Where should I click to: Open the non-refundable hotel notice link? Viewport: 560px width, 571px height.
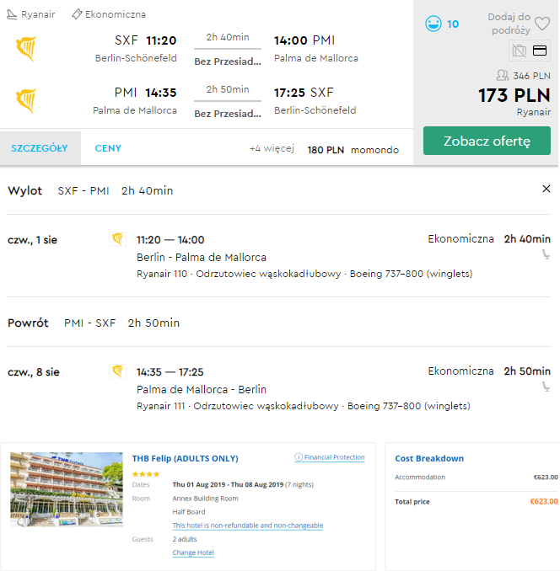tap(247, 526)
